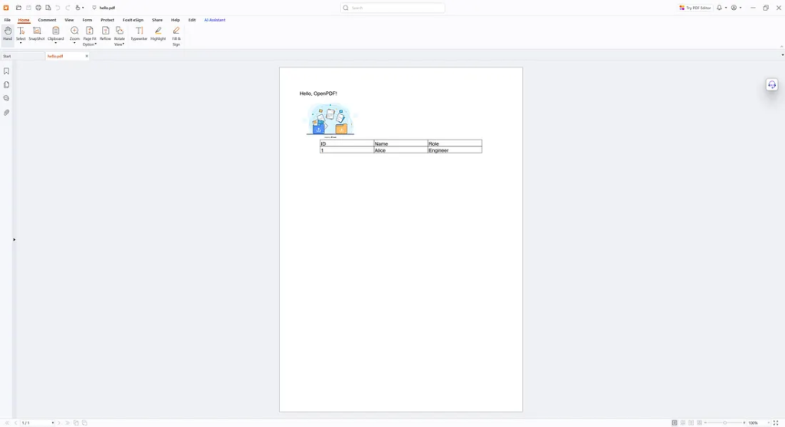Click the Reflow icon
785x427 pixels.
(105, 33)
